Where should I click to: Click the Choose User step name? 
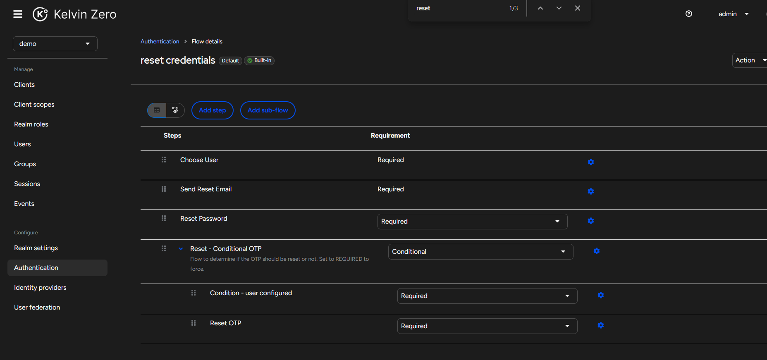pyautogui.click(x=199, y=160)
